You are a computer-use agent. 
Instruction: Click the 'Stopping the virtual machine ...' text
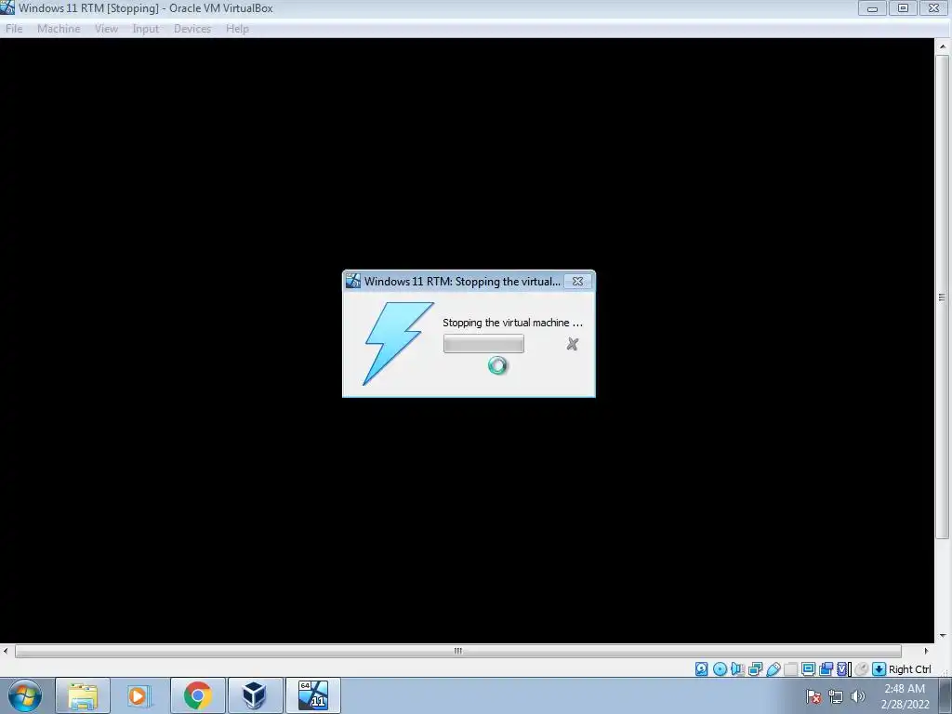pos(512,323)
